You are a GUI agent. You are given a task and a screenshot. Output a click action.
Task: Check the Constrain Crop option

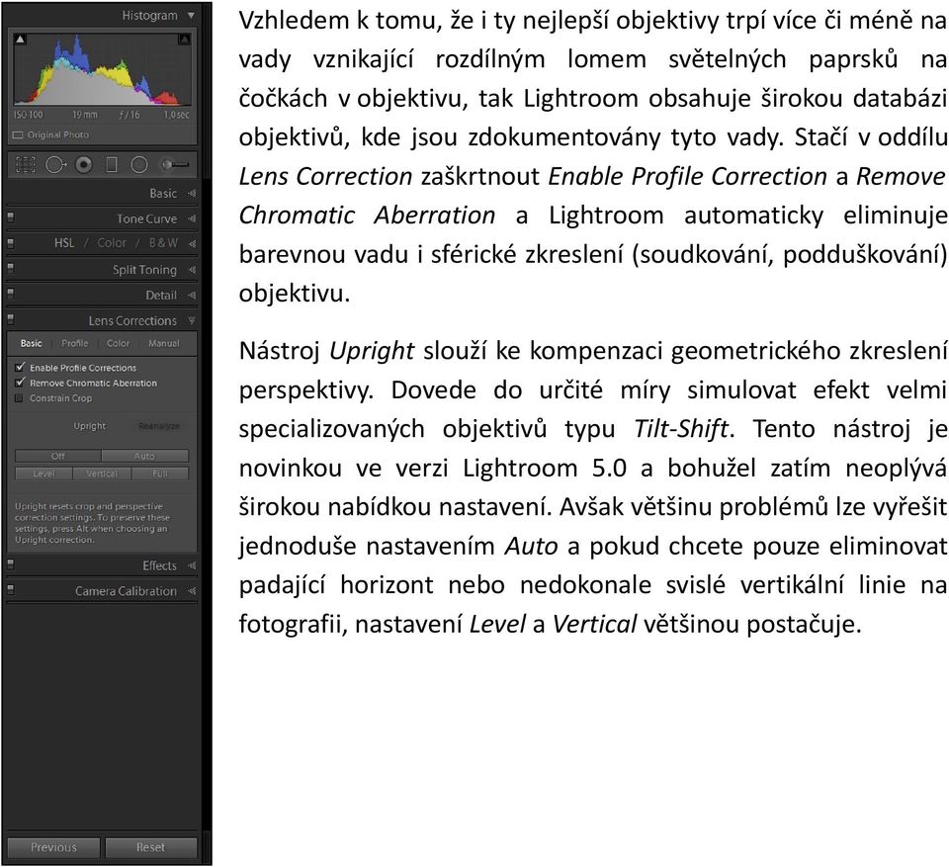click(20, 398)
